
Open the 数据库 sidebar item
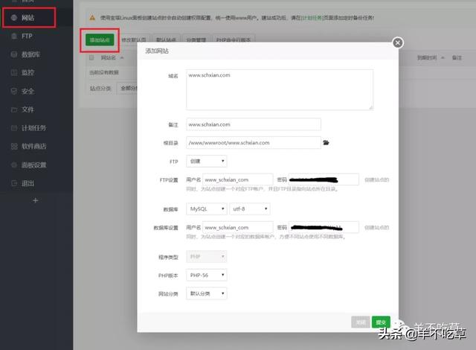25,54
